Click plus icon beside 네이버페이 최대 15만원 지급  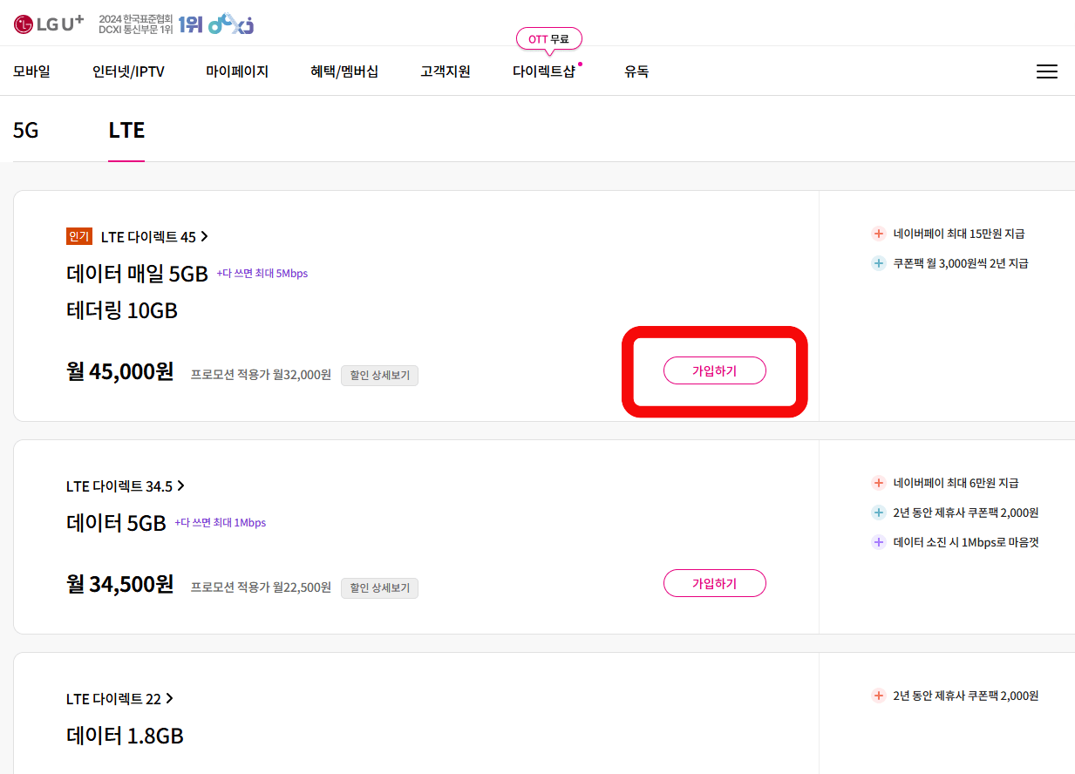tap(879, 234)
